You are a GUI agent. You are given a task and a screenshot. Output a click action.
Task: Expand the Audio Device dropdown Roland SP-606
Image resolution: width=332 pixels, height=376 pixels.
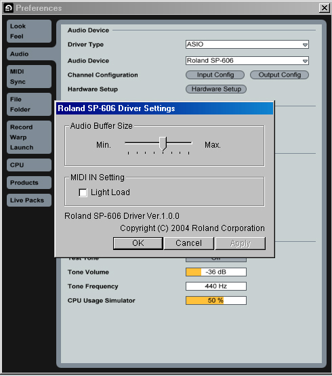pyautogui.click(x=247, y=61)
